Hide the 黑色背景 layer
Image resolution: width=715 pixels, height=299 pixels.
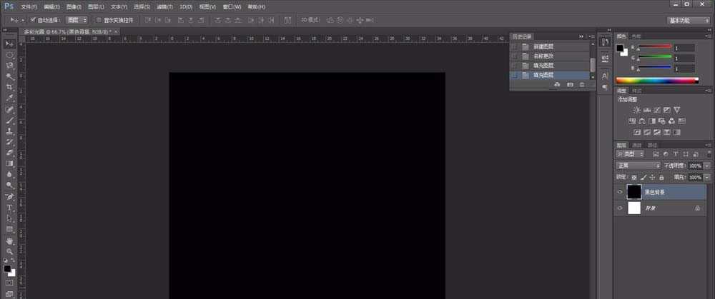[x=620, y=191]
